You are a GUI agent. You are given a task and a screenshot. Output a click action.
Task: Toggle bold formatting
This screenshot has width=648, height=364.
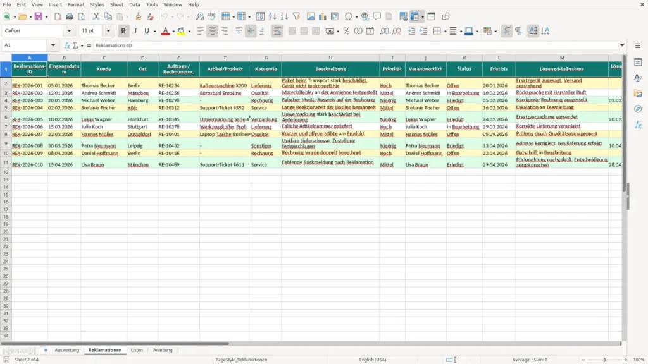point(123,31)
